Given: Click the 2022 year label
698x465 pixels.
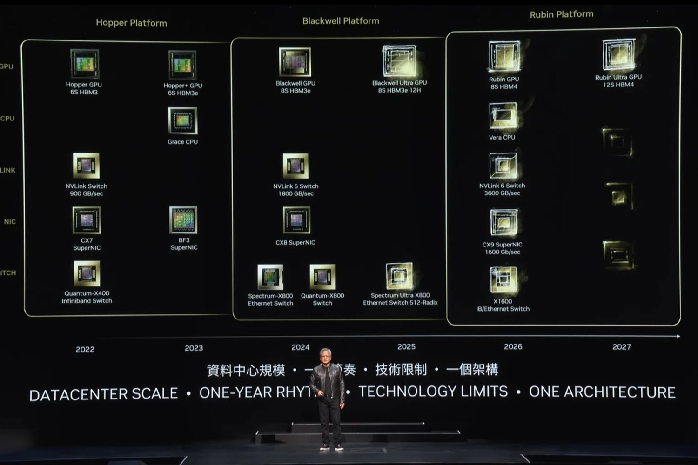Looking at the screenshot, I should (85, 349).
